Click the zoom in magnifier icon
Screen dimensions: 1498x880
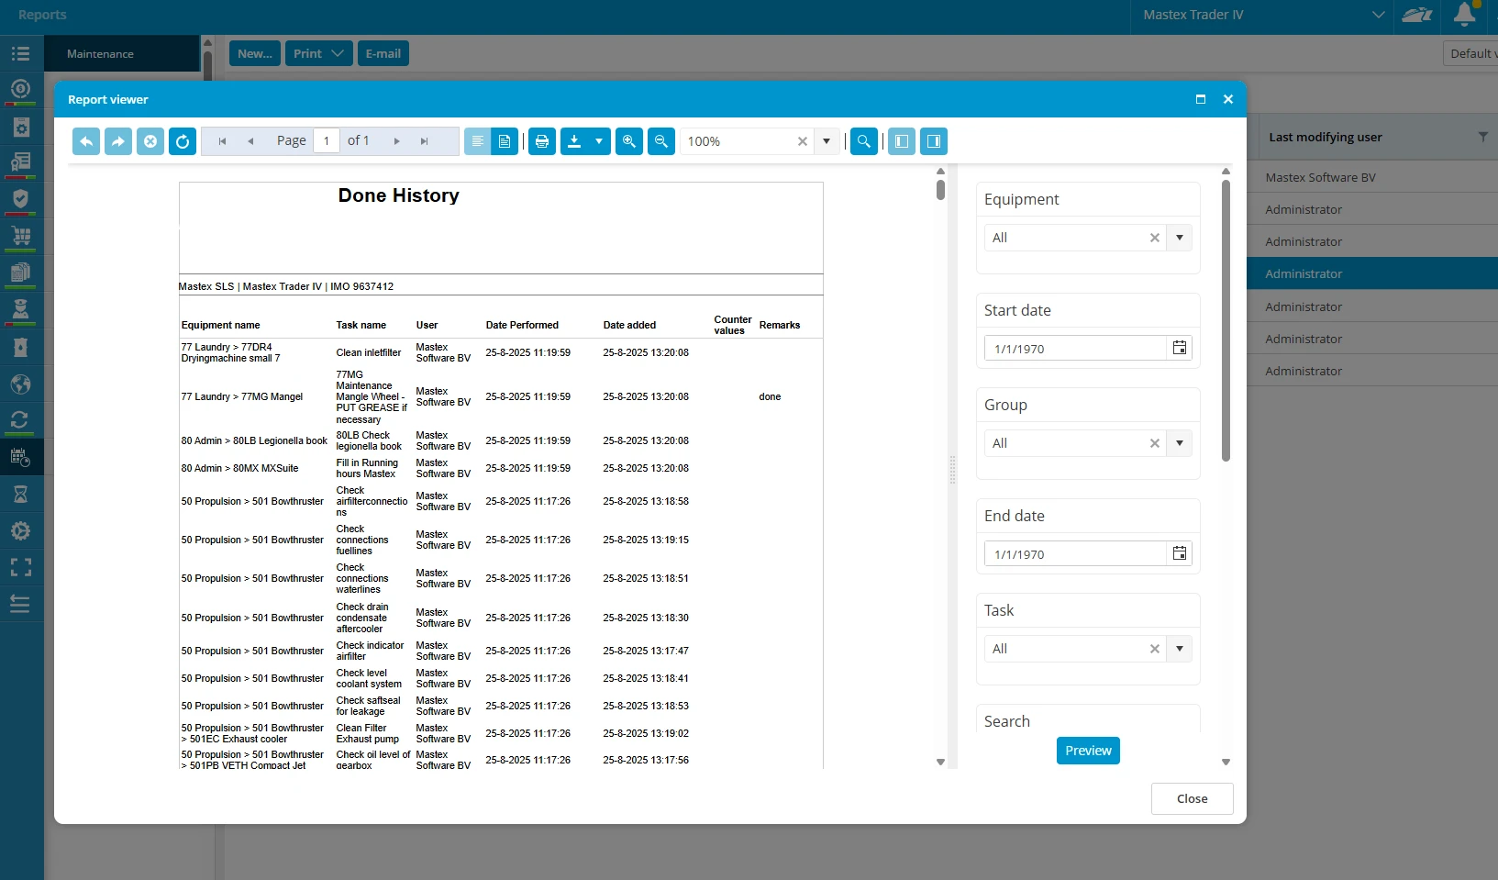point(629,141)
